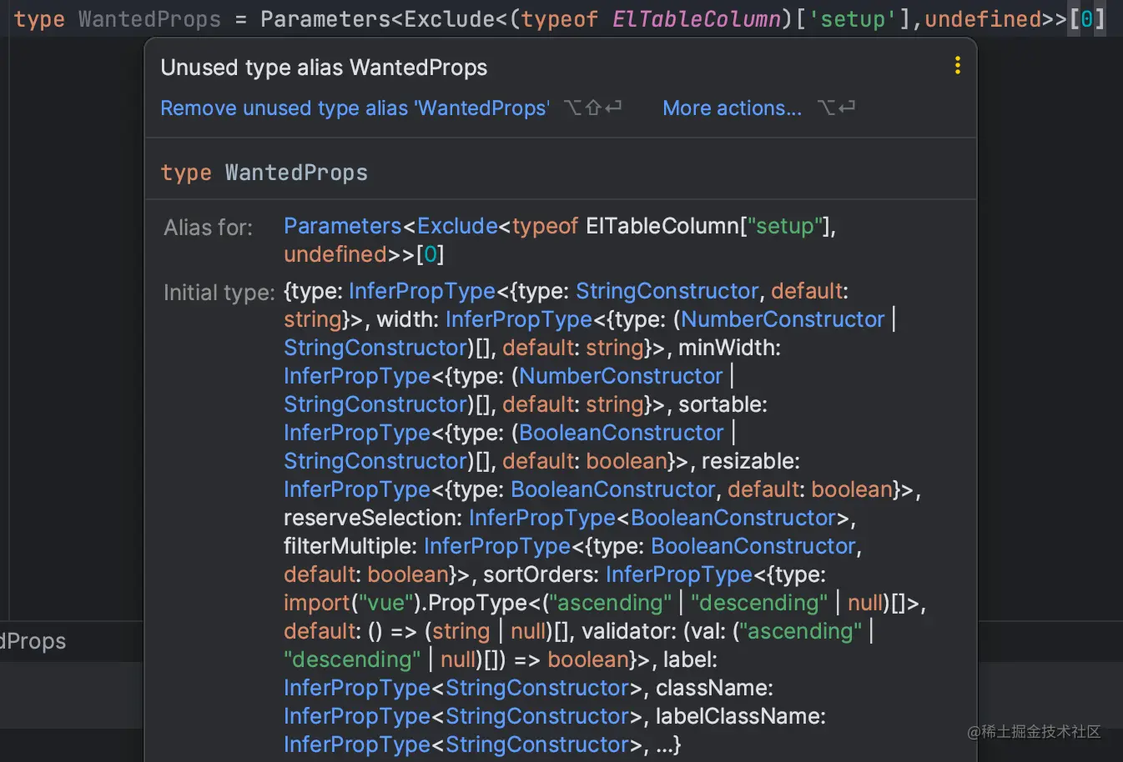Click the 'validator:' text in the popup
The image size is (1123, 762).
[629, 631]
